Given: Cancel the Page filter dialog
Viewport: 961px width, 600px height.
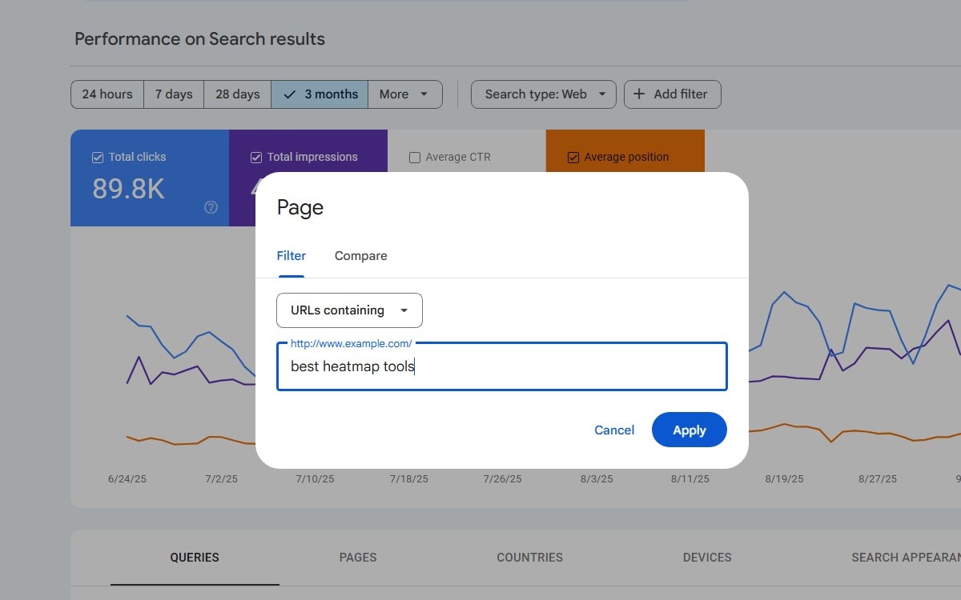Looking at the screenshot, I should coord(613,430).
